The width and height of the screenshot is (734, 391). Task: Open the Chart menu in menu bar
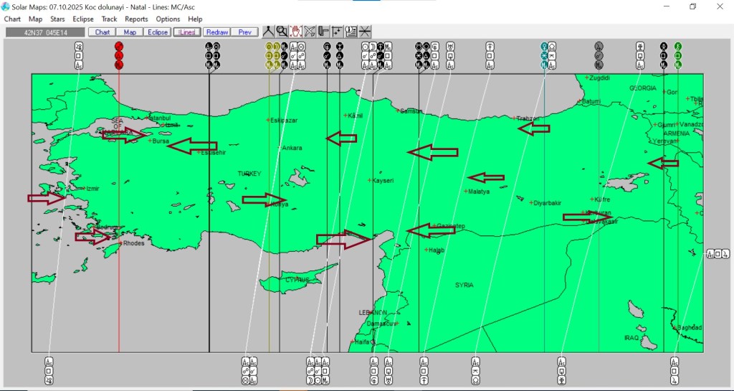(x=12, y=19)
